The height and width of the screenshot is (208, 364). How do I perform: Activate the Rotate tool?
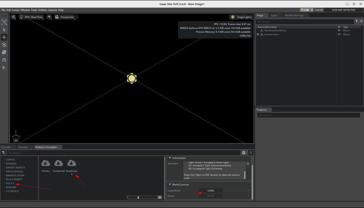click(4, 45)
